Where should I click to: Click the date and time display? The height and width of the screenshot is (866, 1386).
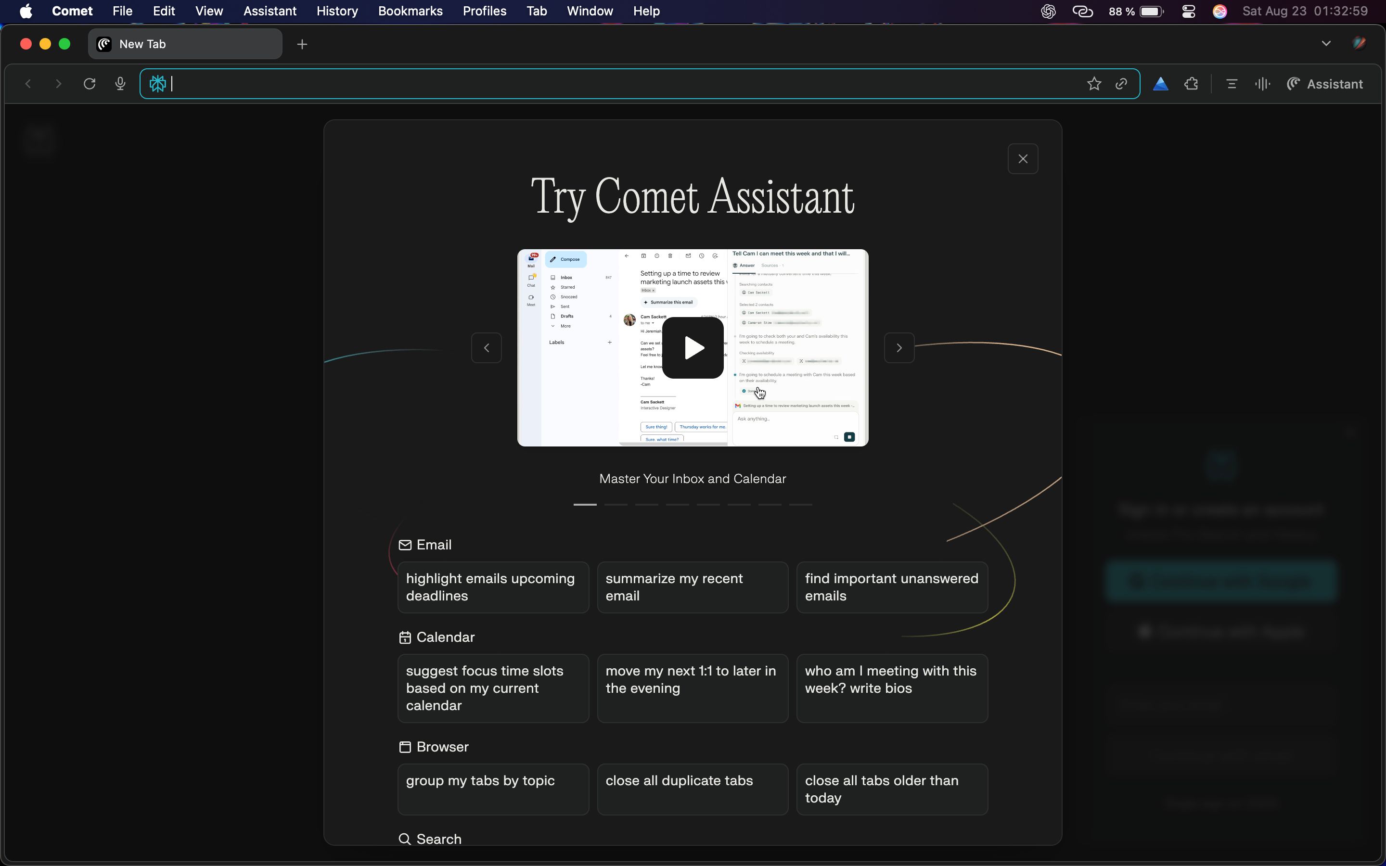click(1305, 11)
